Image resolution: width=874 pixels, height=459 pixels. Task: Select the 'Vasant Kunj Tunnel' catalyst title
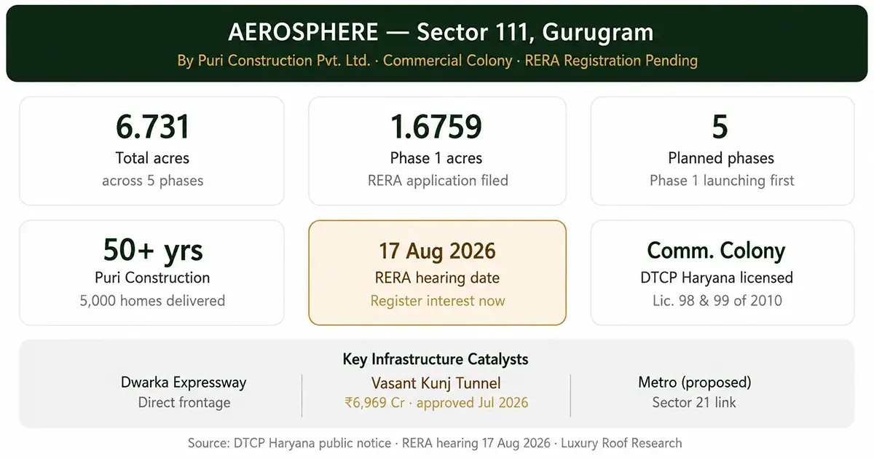point(436,383)
